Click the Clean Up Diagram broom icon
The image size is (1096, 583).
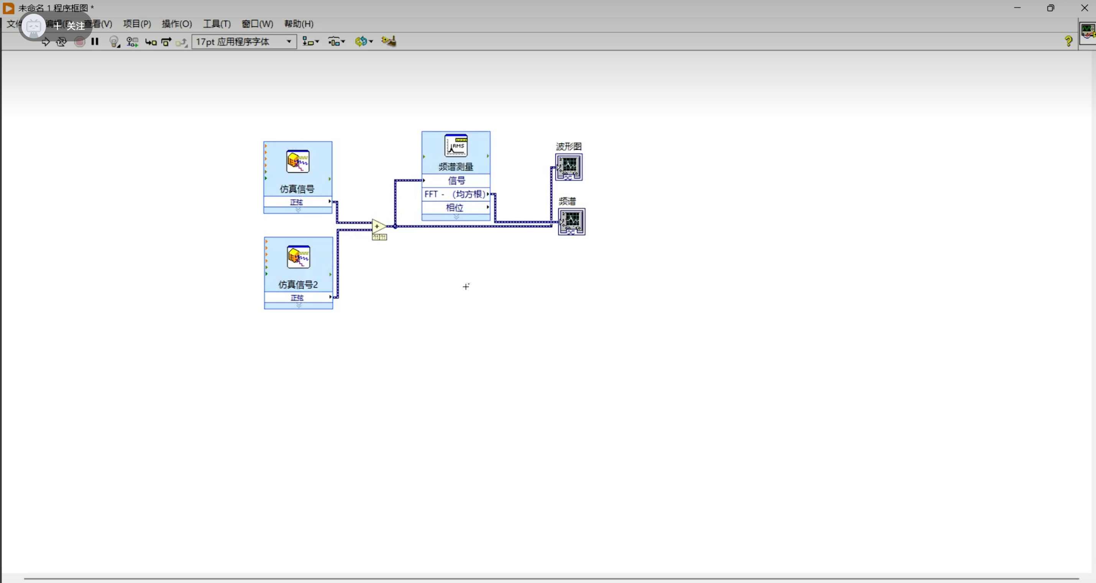pos(389,41)
